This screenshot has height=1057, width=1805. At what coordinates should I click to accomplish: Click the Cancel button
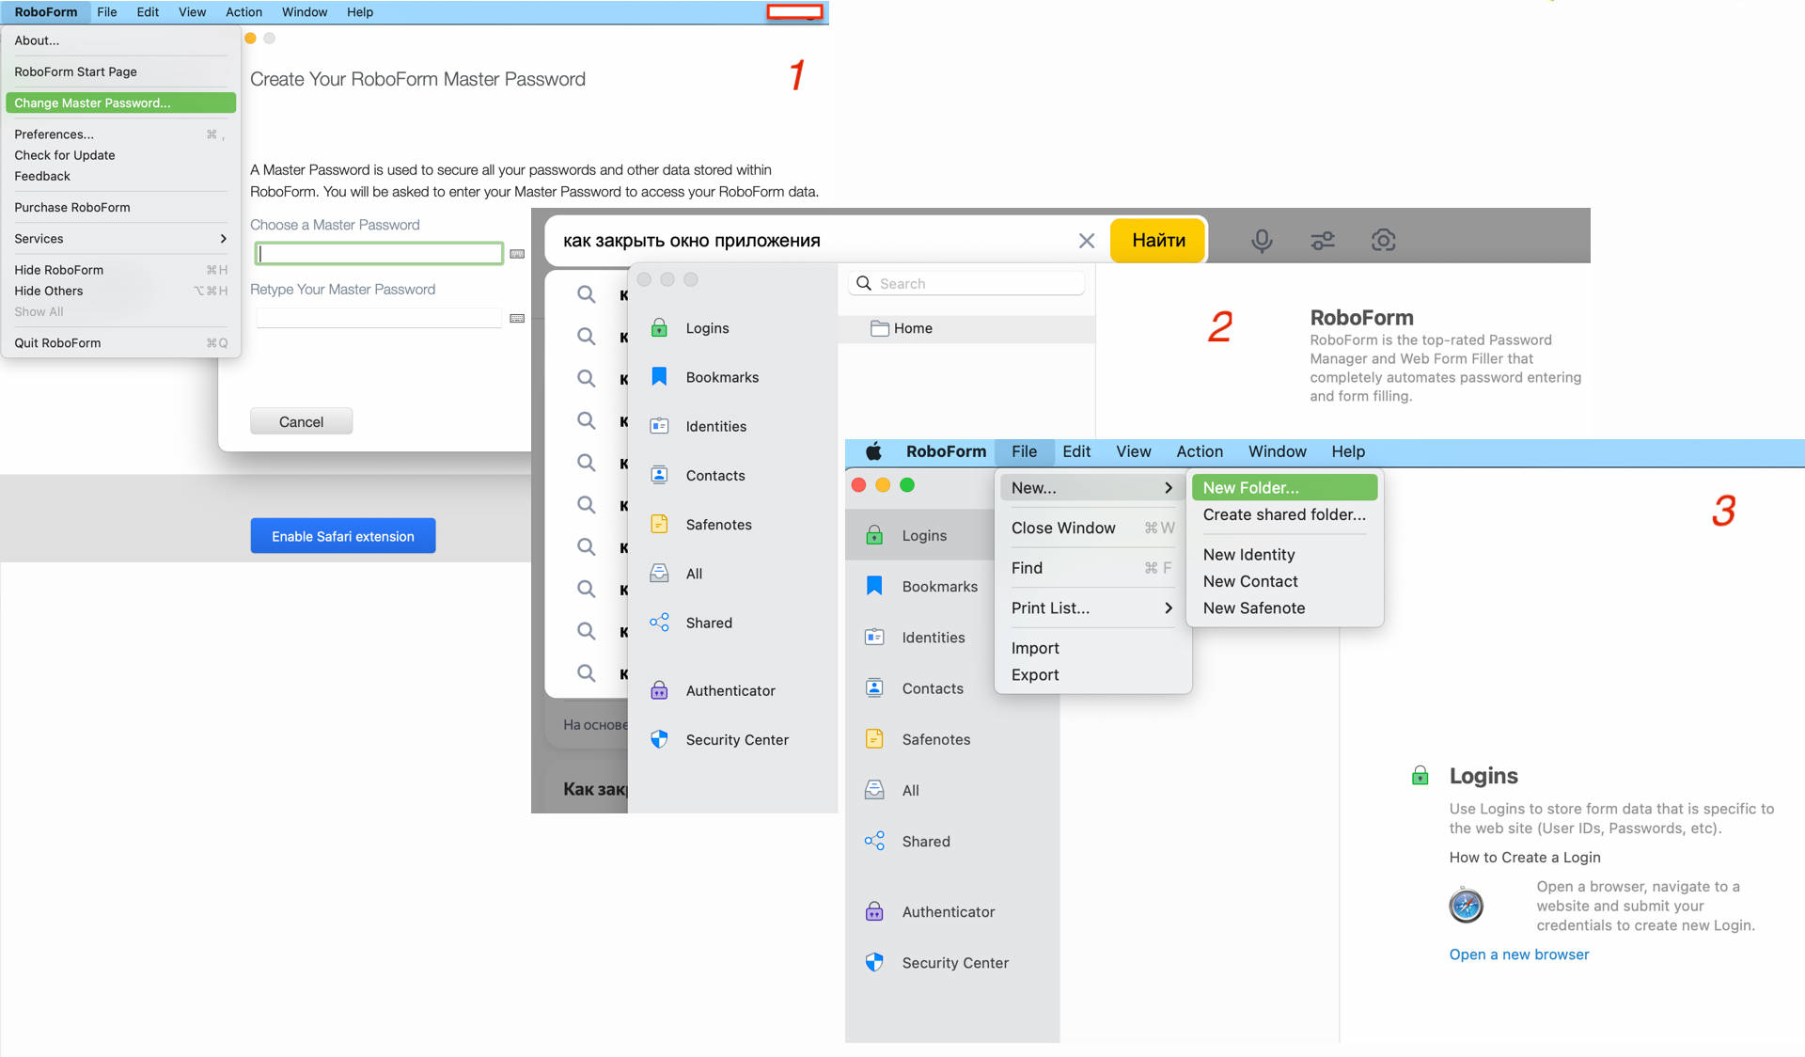pyautogui.click(x=301, y=421)
